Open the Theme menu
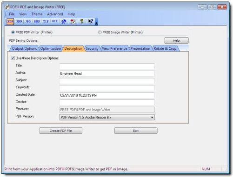233x177 pixels. (x=37, y=14)
